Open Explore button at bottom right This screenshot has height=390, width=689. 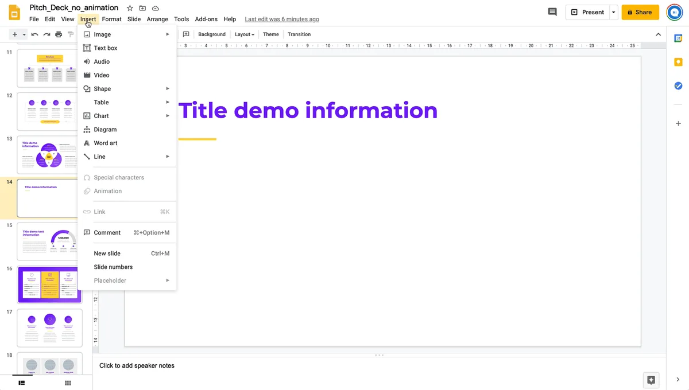pyautogui.click(x=651, y=380)
